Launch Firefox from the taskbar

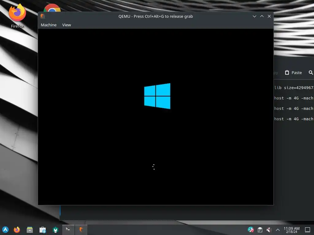17,229
